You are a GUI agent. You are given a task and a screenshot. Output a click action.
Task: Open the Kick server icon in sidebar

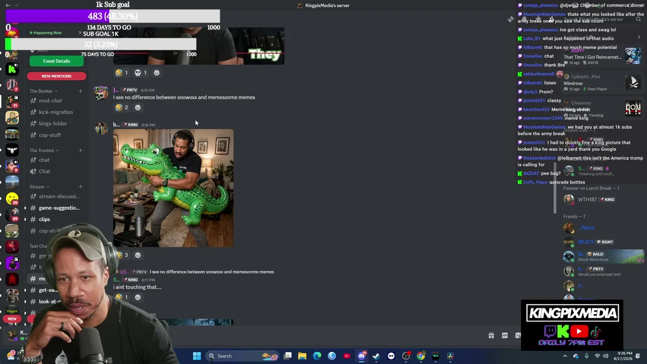tap(12, 69)
